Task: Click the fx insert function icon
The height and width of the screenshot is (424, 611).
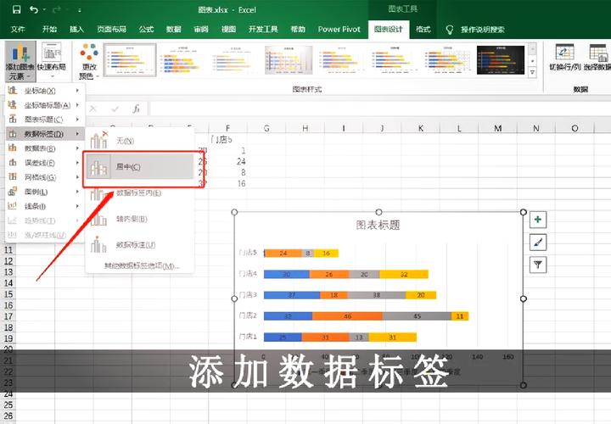Action: 136,109
